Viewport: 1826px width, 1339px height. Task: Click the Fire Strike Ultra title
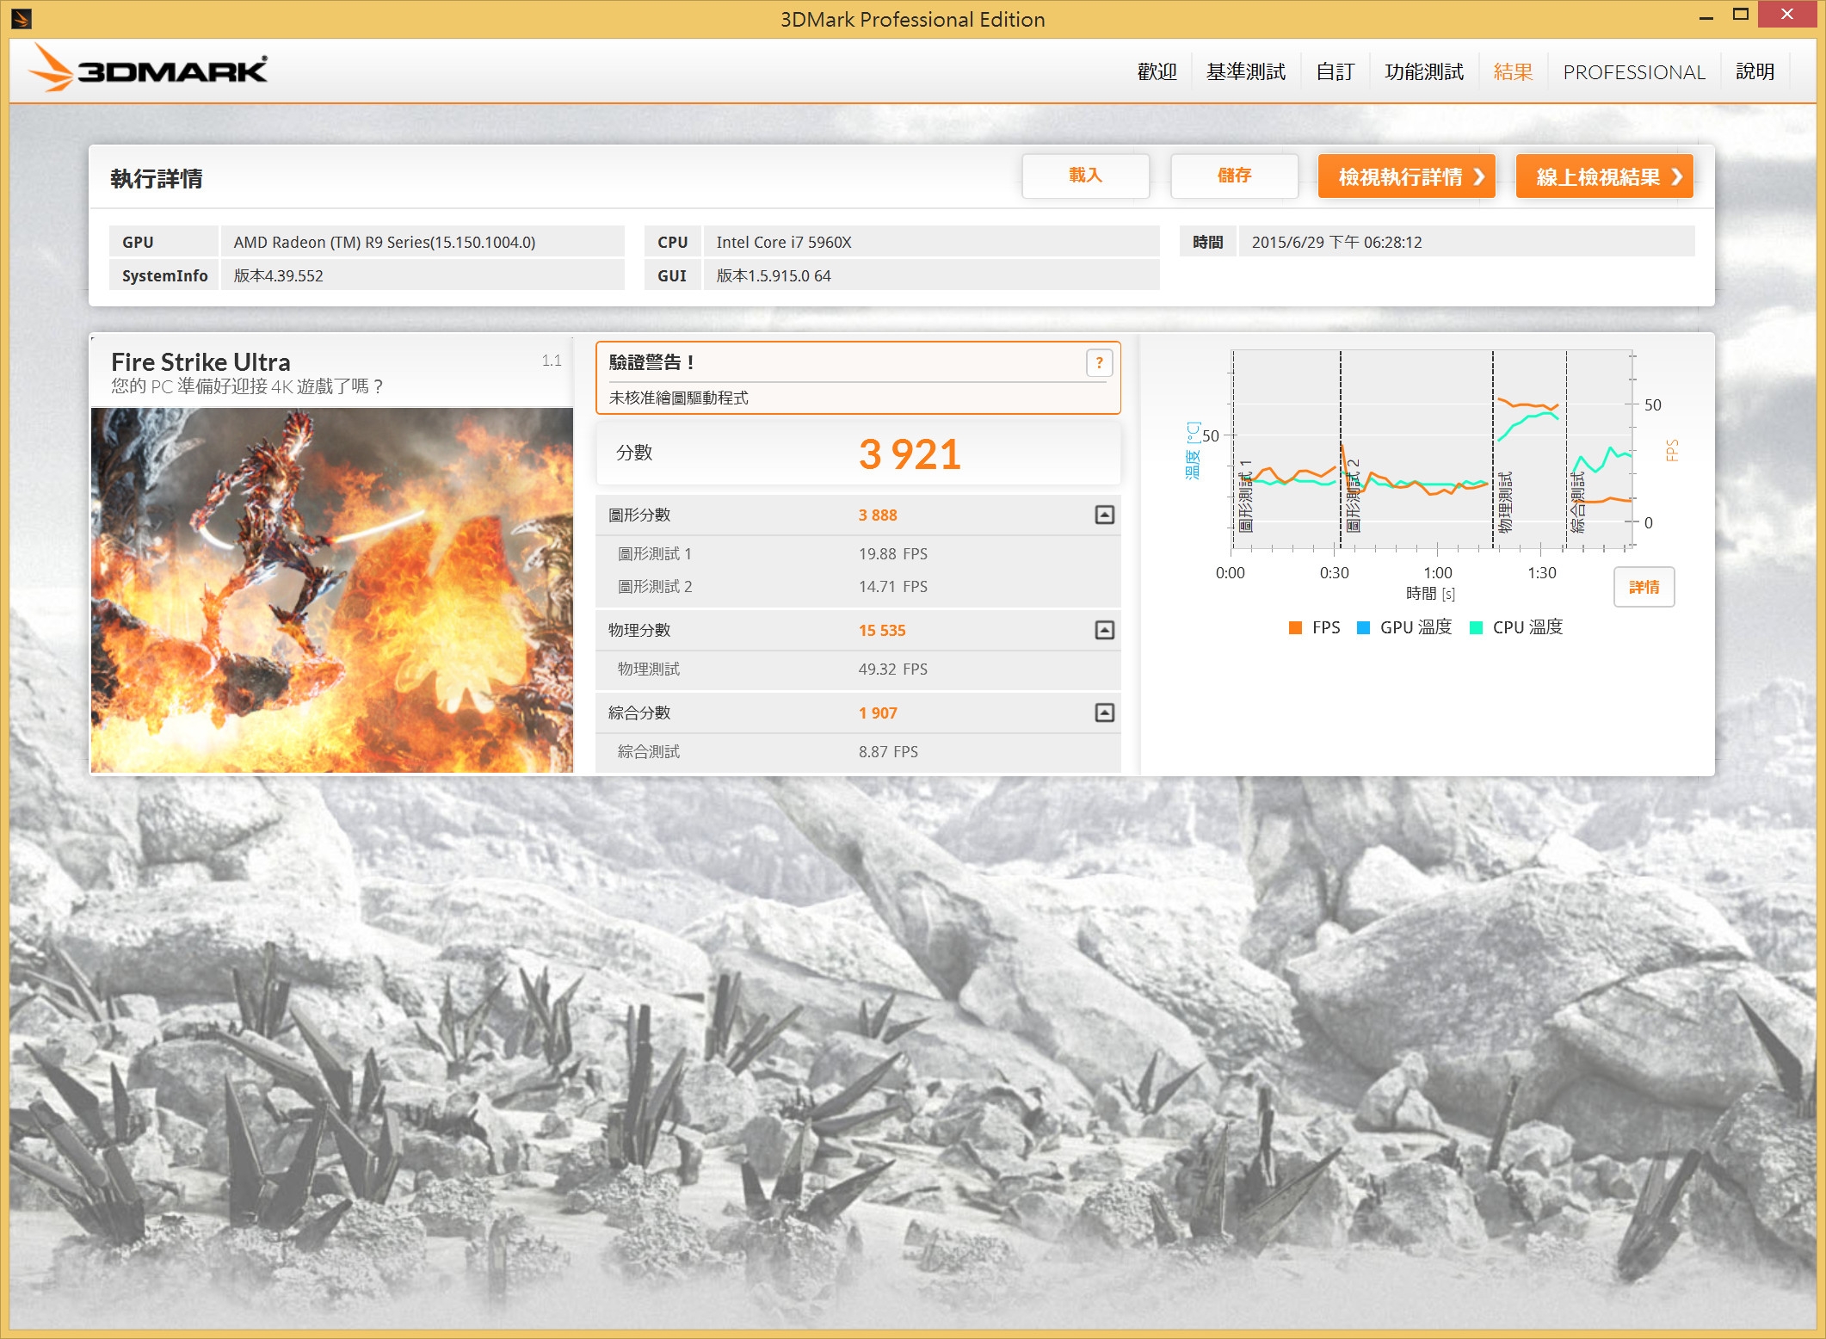click(x=200, y=361)
